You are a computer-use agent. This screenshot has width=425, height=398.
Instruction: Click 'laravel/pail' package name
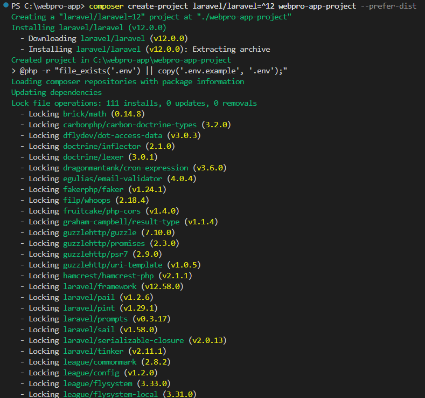click(89, 298)
